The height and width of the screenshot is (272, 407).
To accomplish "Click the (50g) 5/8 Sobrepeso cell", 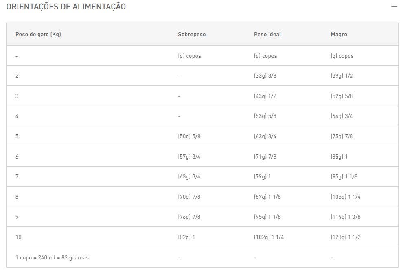I will pos(189,136).
